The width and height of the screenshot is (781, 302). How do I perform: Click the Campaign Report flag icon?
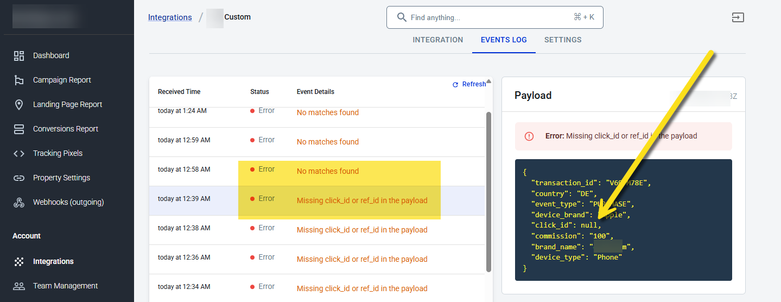19,80
